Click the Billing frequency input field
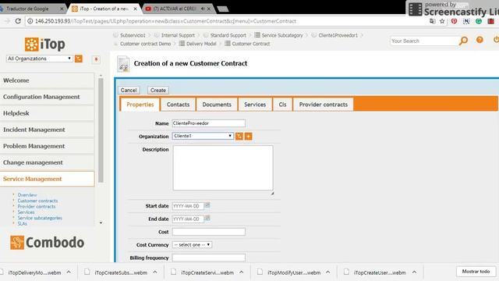The width and height of the screenshot is (499, 281). pos(209,258)
